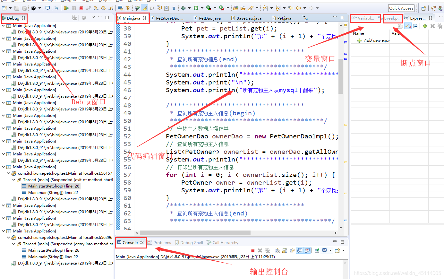The image size is (444, 279).
Task: Open the Problems tab
Action: 159,243
